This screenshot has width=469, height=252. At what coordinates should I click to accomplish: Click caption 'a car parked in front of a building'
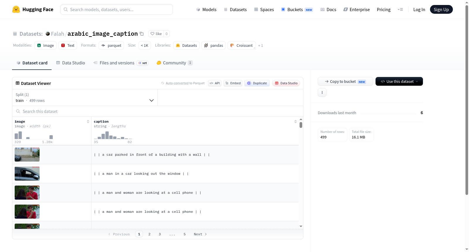pyautogui.click(x=152, y=155)
